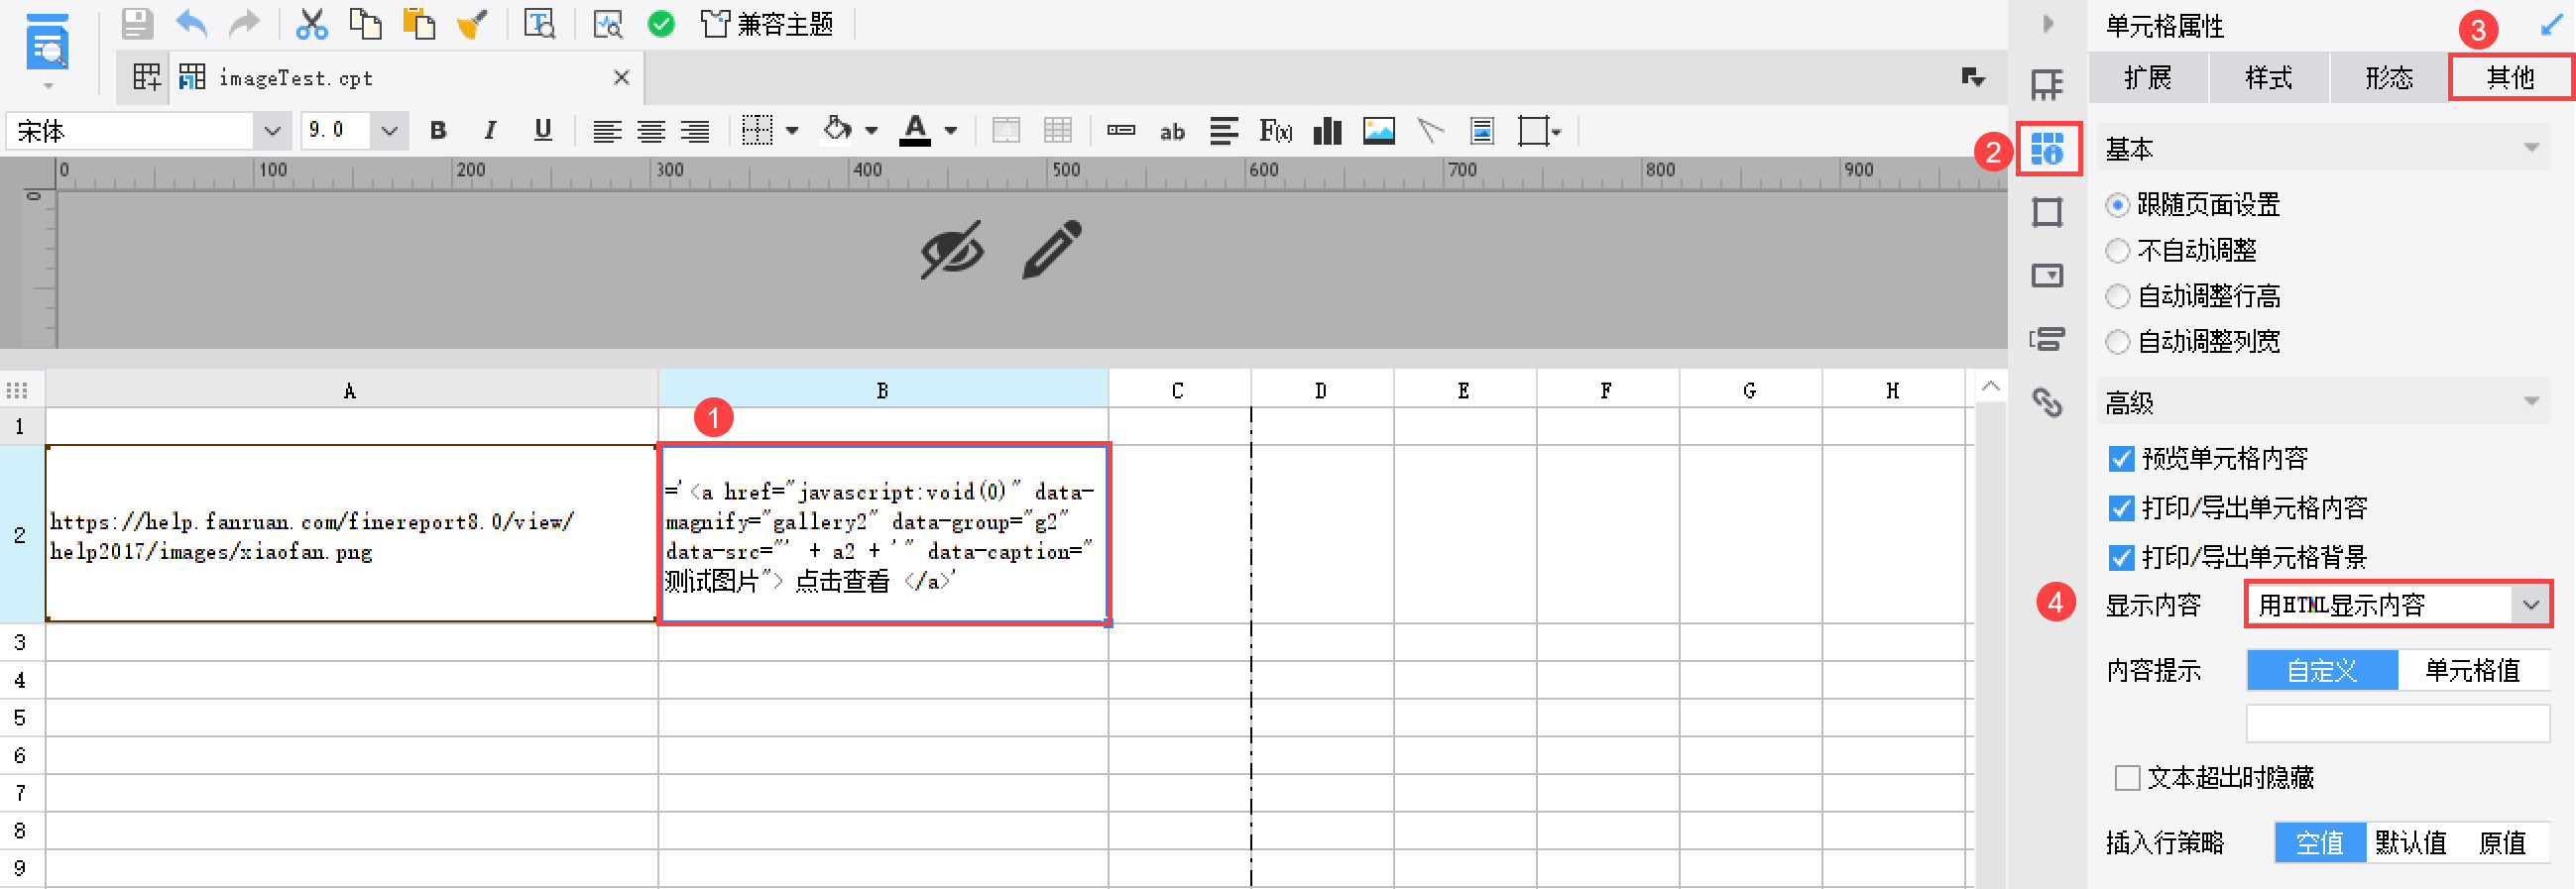The height and width of the screenshot is (889, 2576).
Task: Open the hyperlink sidebar panel icon
Action: click(x=2047, y=402)
